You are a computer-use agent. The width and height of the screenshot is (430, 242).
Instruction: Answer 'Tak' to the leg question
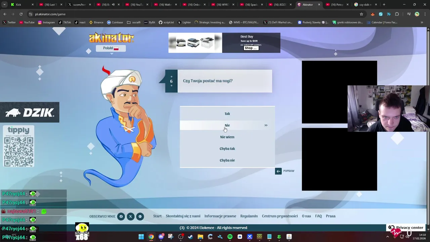click(x=227, y=114)
